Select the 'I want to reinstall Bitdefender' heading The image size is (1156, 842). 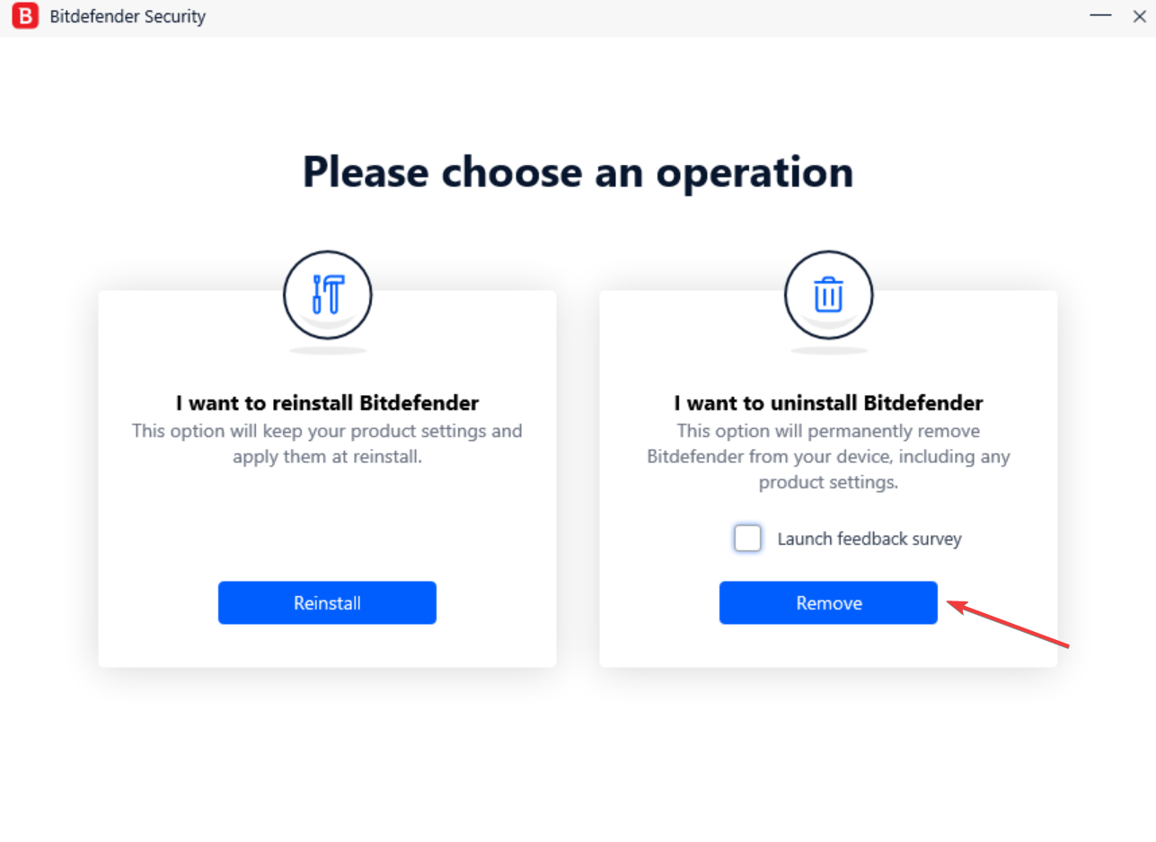tap(327, 402)
